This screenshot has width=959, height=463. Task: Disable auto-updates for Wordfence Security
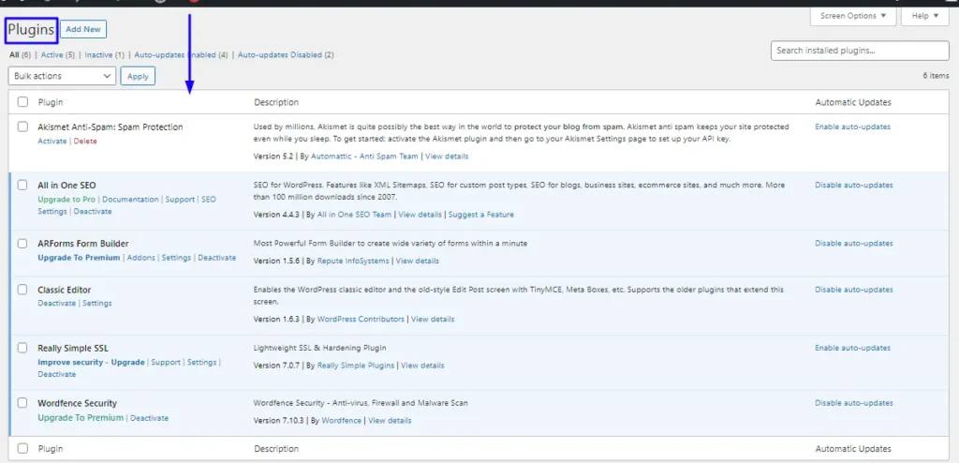(x=854, y=403)
